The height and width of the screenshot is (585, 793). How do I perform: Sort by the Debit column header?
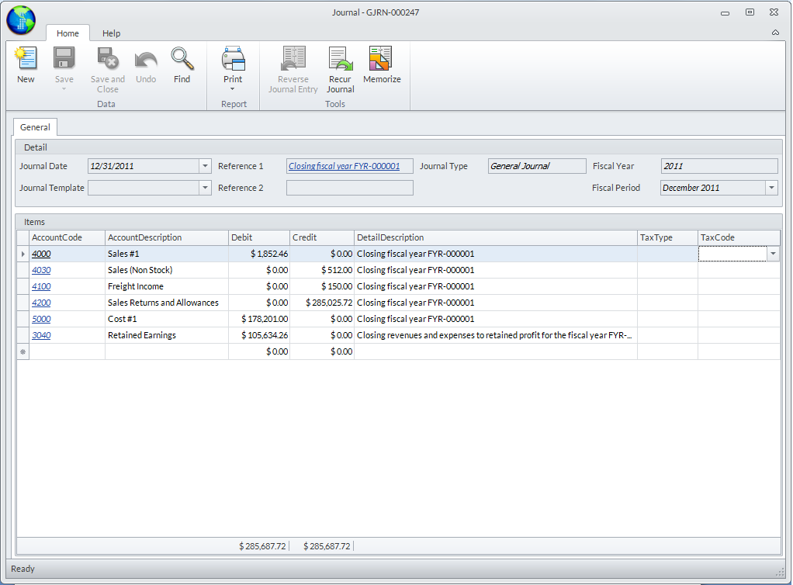tap(258, 237)
